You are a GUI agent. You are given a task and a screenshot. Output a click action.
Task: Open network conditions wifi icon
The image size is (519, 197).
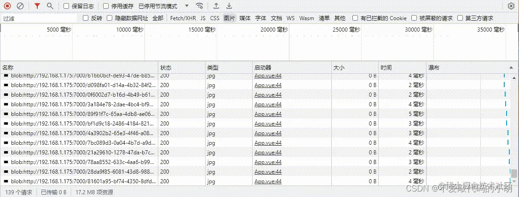pyautogui.click(x=199, y=6)
